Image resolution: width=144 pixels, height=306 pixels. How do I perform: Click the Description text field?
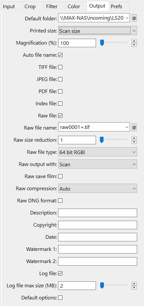pyautogui.click(x=98, y=213)
